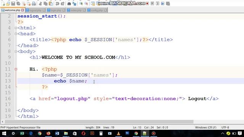Launch VLC media player from taskbar
Image resolution: width=244 pixels, height=137 pixels.
[119, 134]
